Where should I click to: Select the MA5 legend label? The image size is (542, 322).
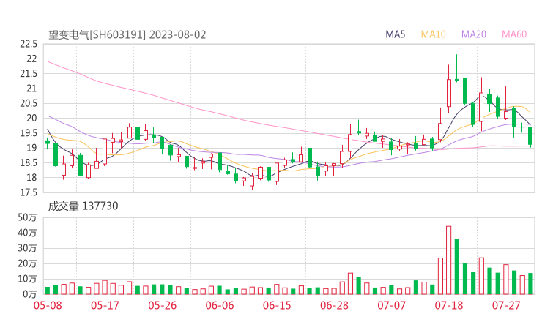(395, 34)
